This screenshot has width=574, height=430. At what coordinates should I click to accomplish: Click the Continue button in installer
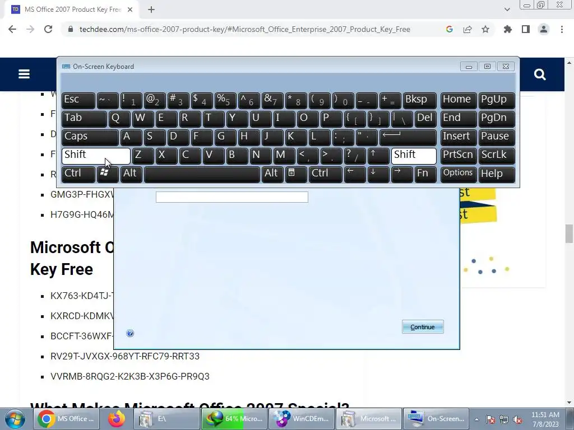coord(423,327)
